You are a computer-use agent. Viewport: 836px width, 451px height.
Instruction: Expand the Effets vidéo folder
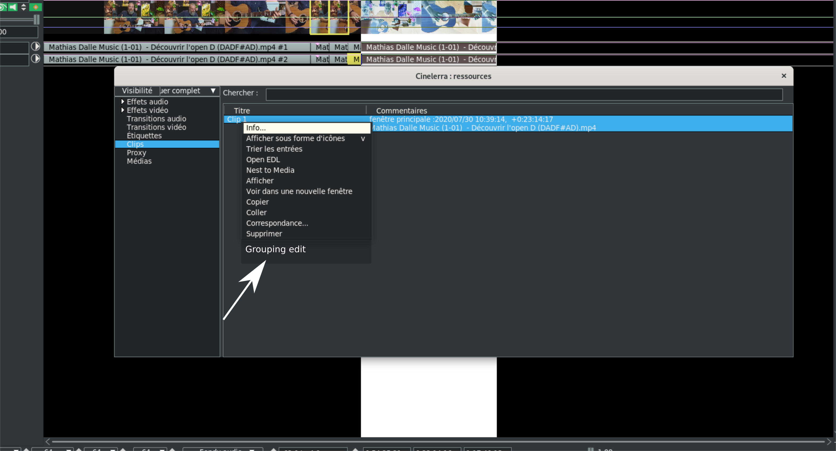tap(123, 110)
